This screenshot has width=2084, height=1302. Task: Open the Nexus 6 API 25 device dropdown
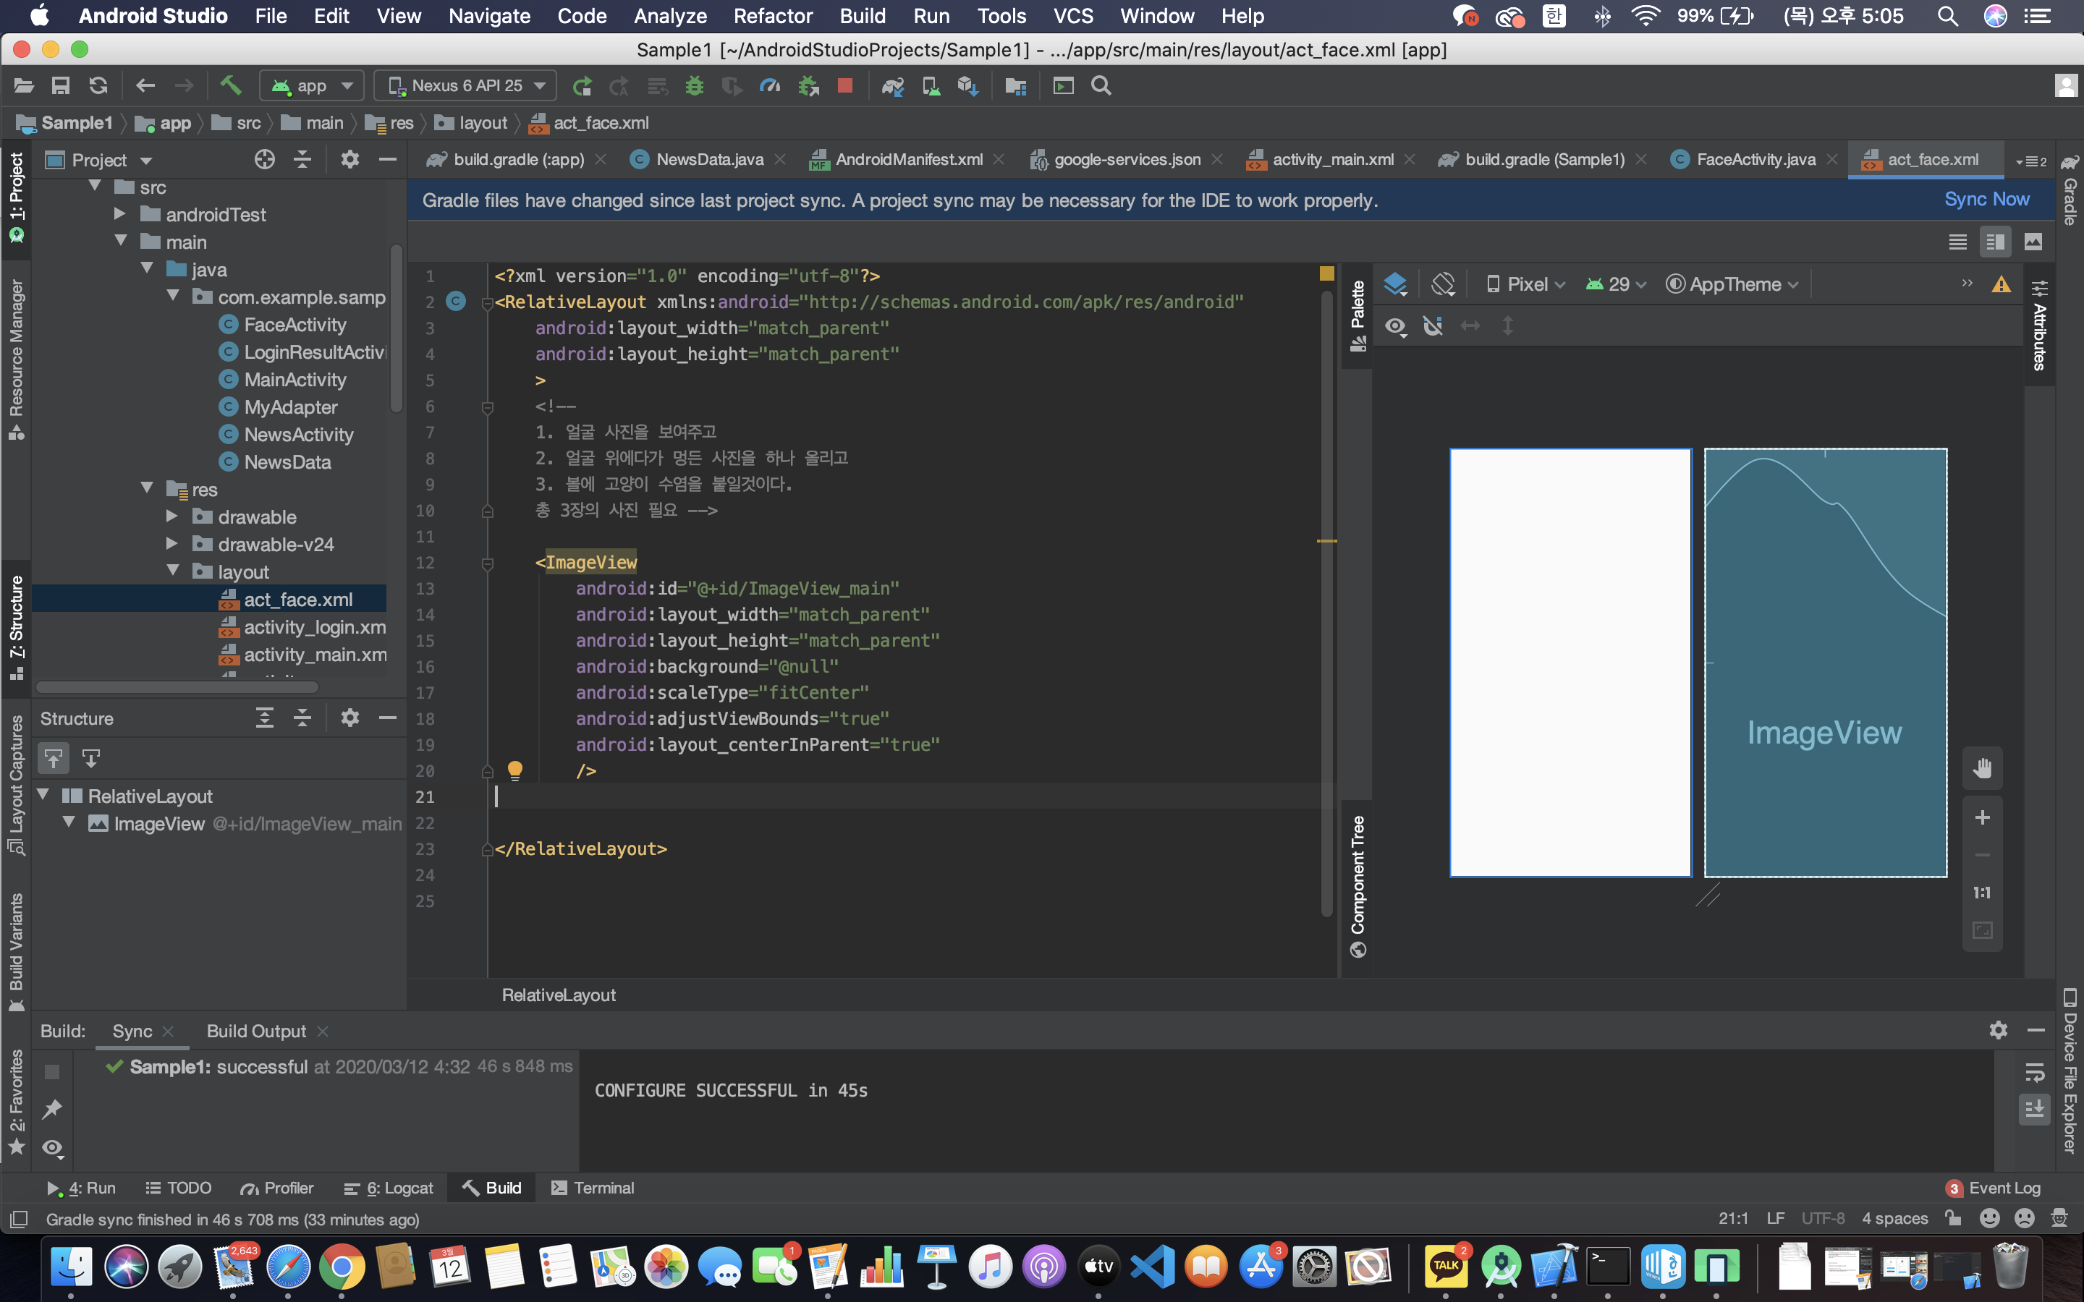(466, 85)
